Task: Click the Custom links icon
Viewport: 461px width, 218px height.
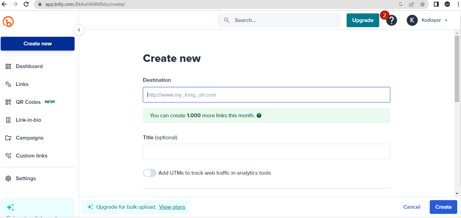Action: pyautogui.click(x=8, y=156)
